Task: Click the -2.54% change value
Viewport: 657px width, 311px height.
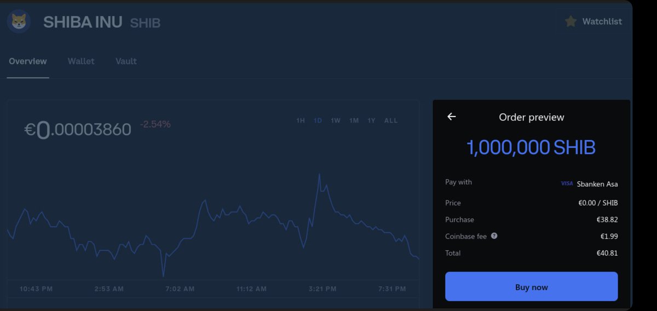Action: pos(155,124)
